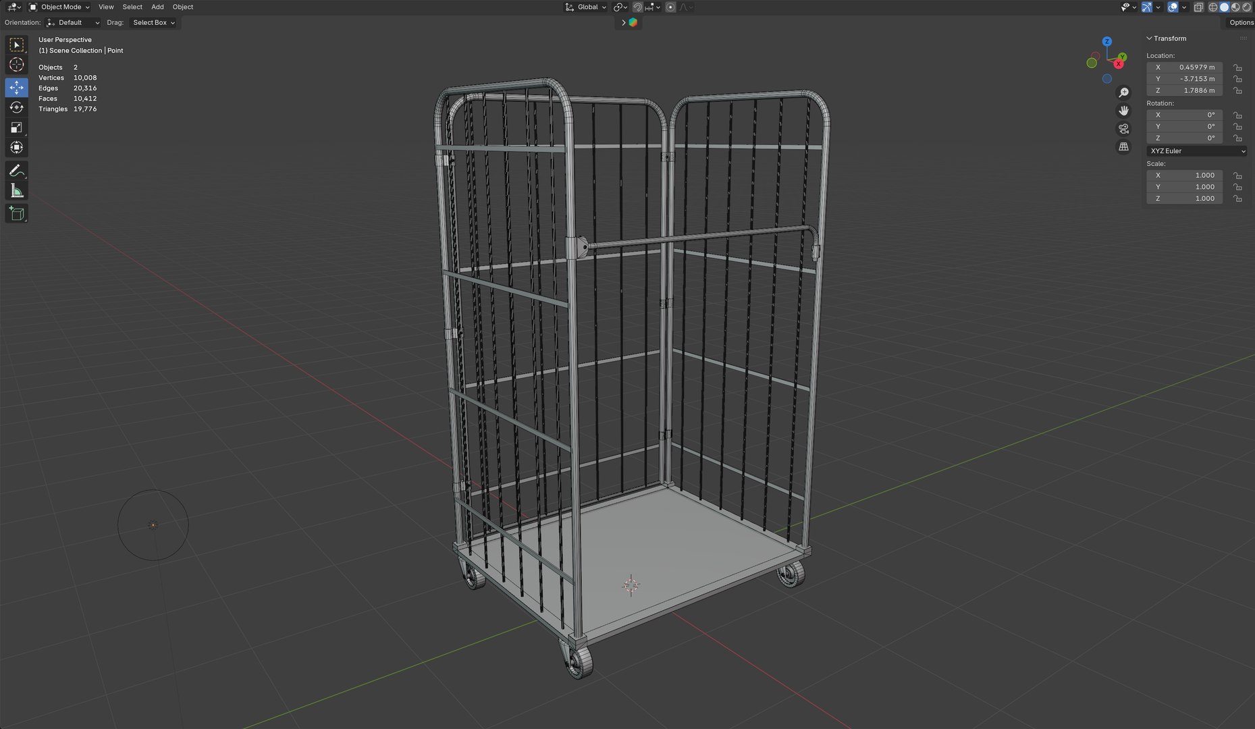This screenshot has width=1255, height=729.
Task: Click the Rotation X value field
Action: tap(1184, 115)
